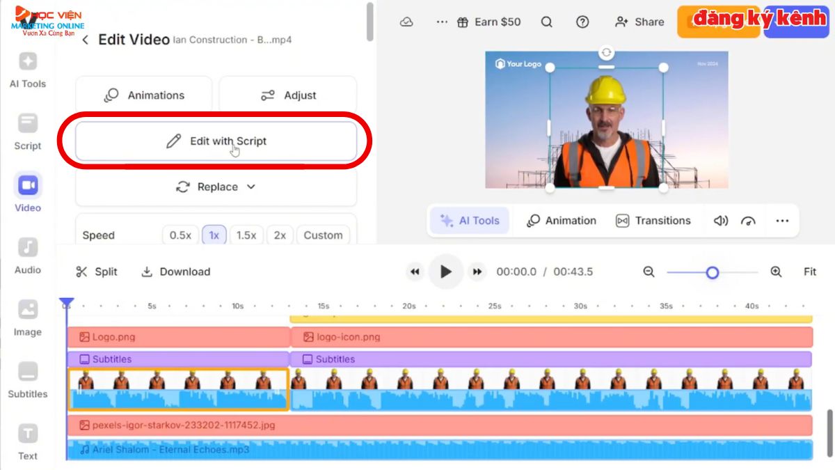Open the three-dot menu in the top bar

click(442, 22)
